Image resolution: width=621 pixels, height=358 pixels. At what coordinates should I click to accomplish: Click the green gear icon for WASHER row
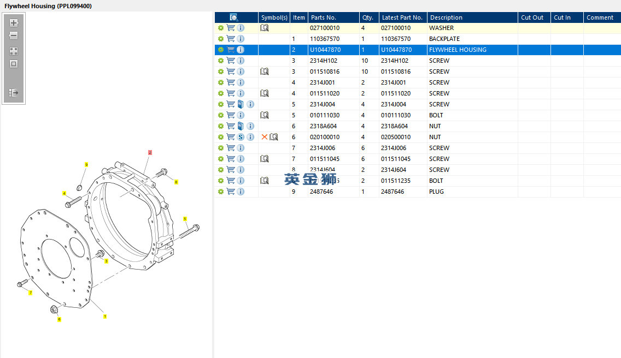pos(221,28)
